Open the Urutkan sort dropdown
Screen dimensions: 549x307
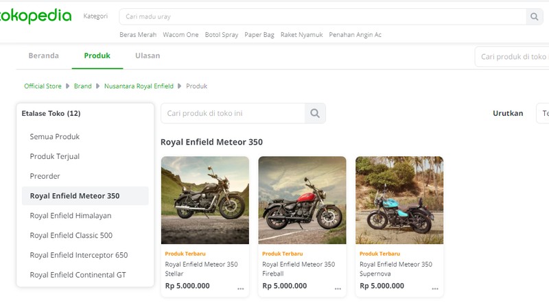point(542,113)
